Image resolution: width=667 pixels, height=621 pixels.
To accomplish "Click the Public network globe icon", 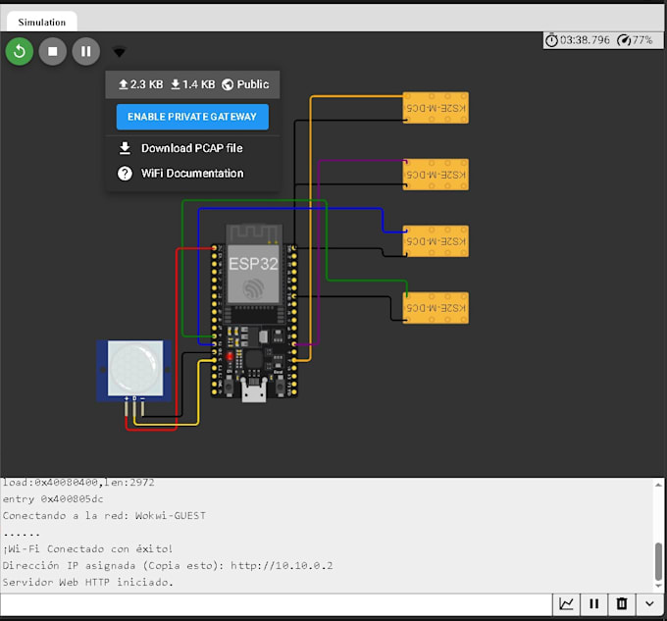I will [x=228, y=84].
